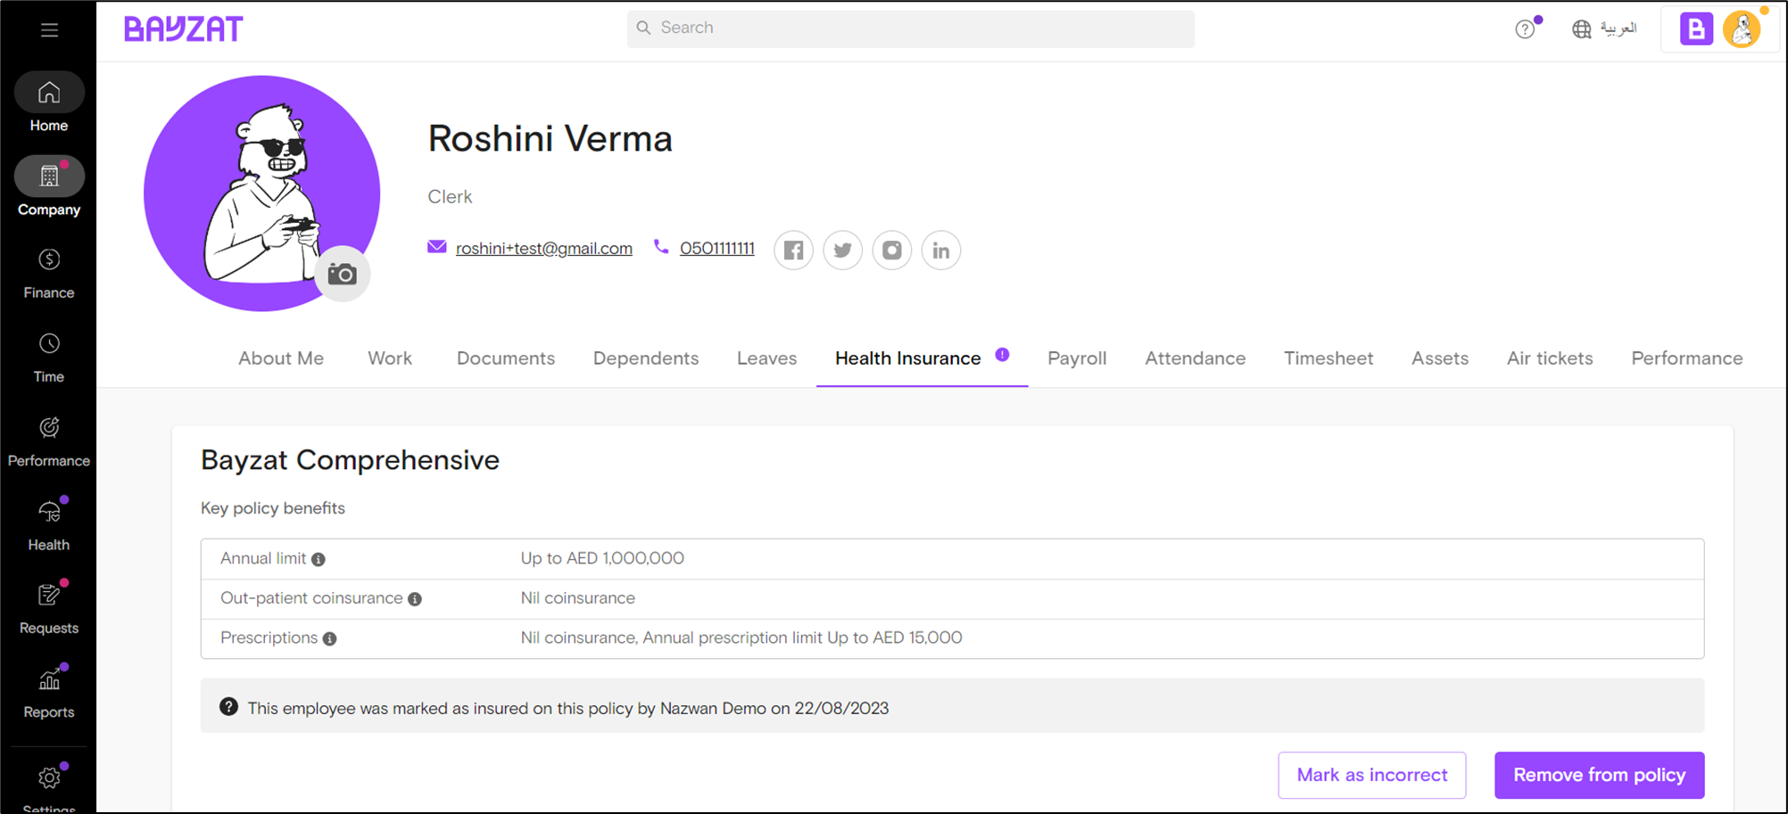Switch to the Payroll tab
The height and width of the screenshot is (814, 1788).
(1077, 358)
